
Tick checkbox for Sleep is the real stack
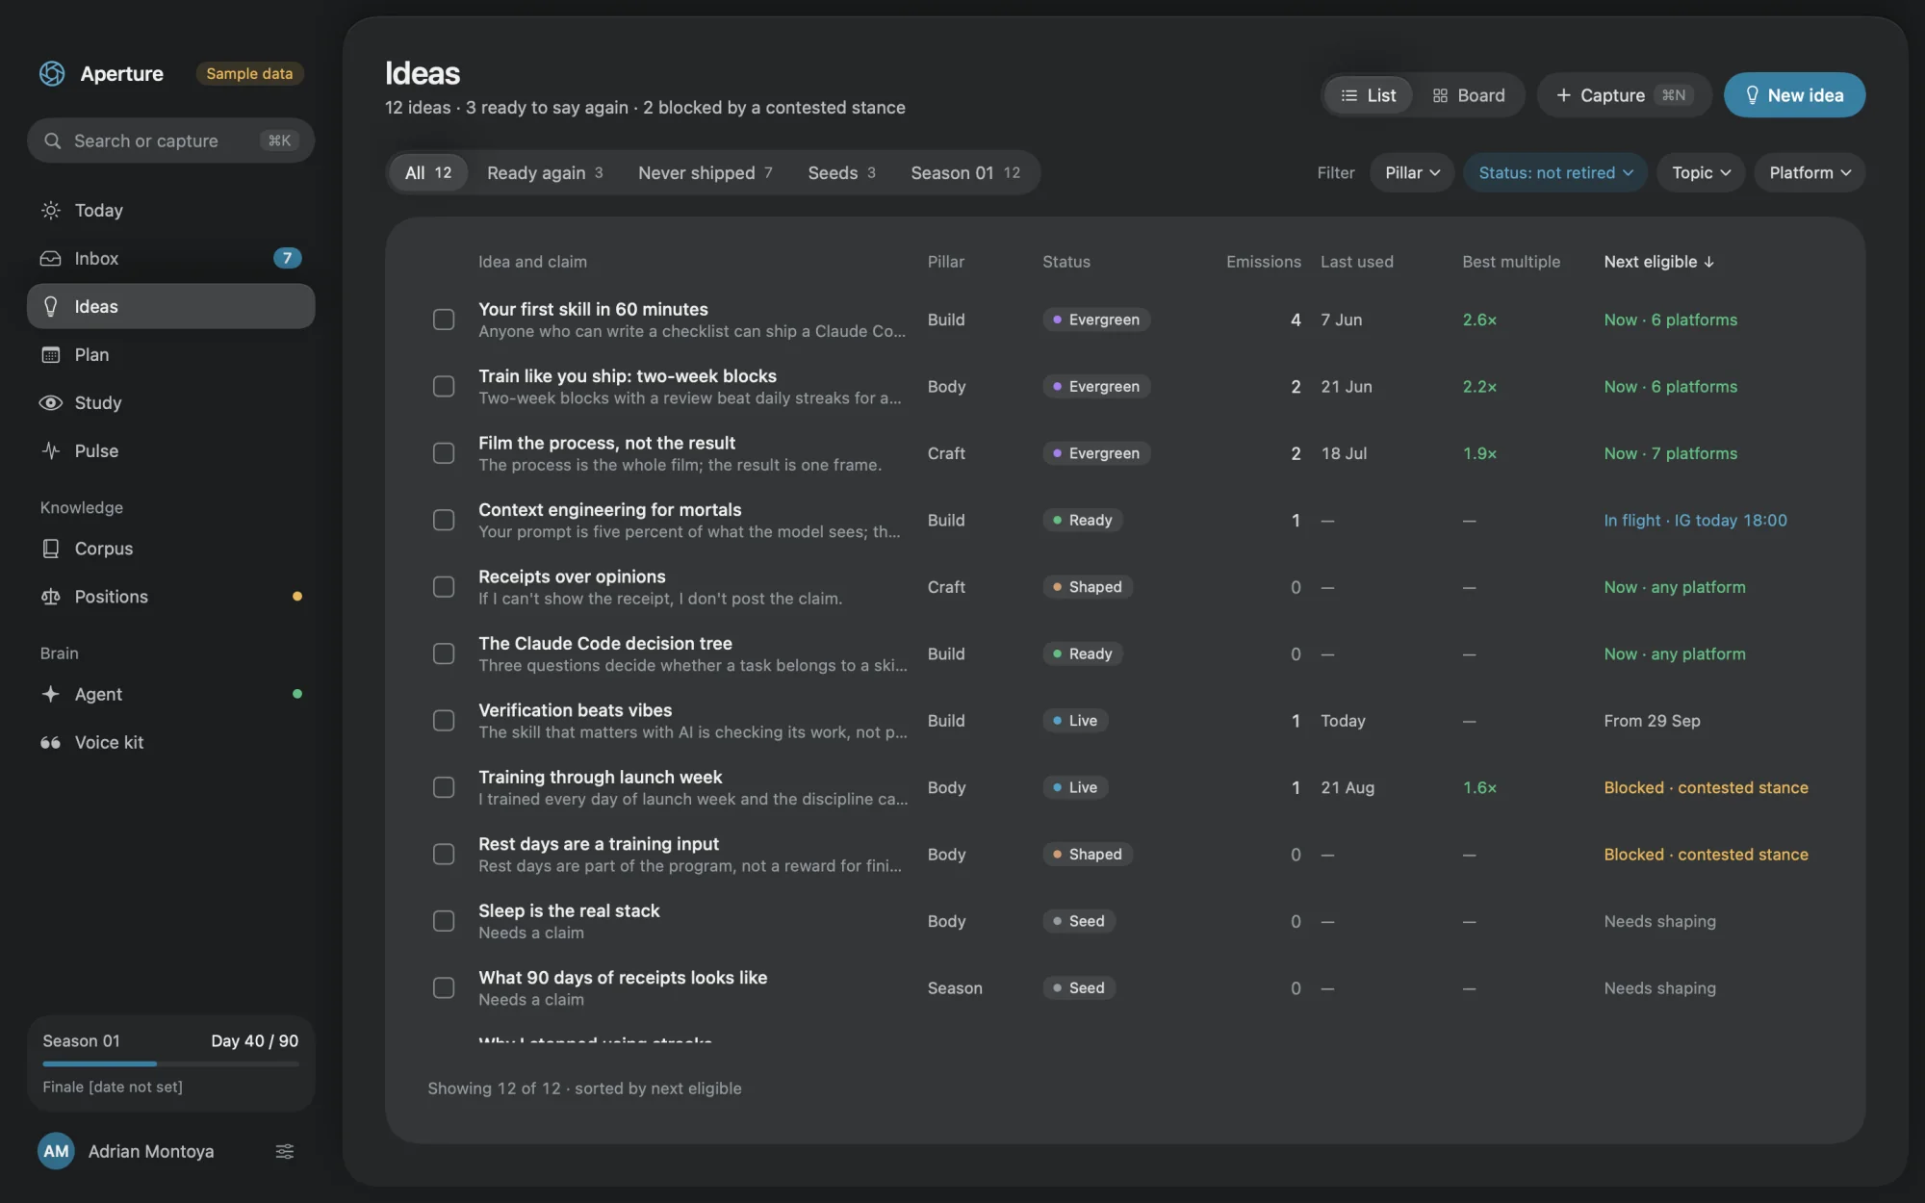click(x=444, y=921)
